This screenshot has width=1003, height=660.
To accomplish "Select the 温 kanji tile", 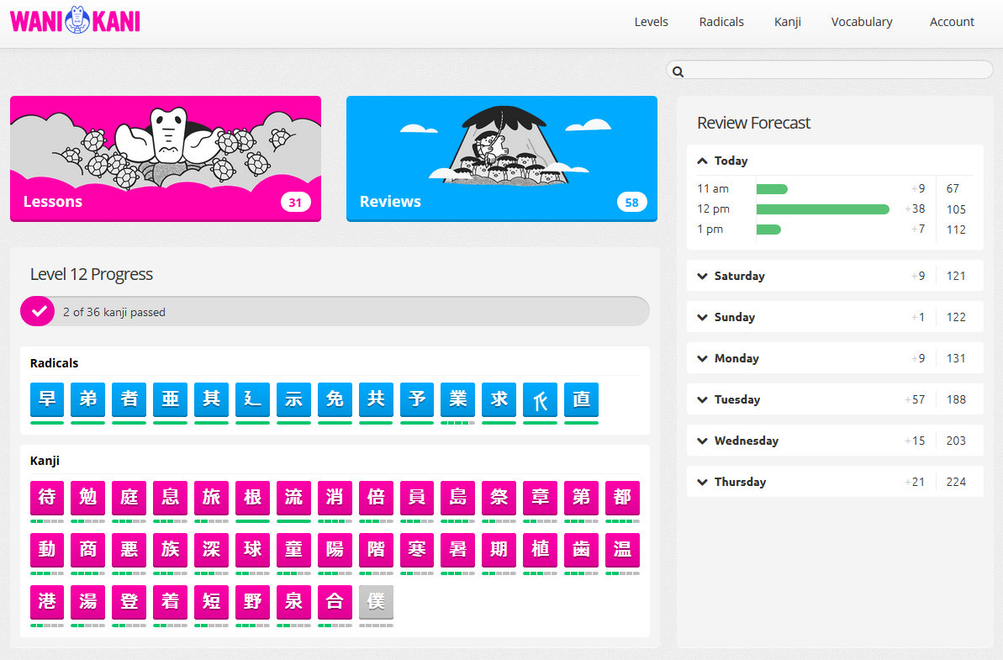I will click(622, 550).
